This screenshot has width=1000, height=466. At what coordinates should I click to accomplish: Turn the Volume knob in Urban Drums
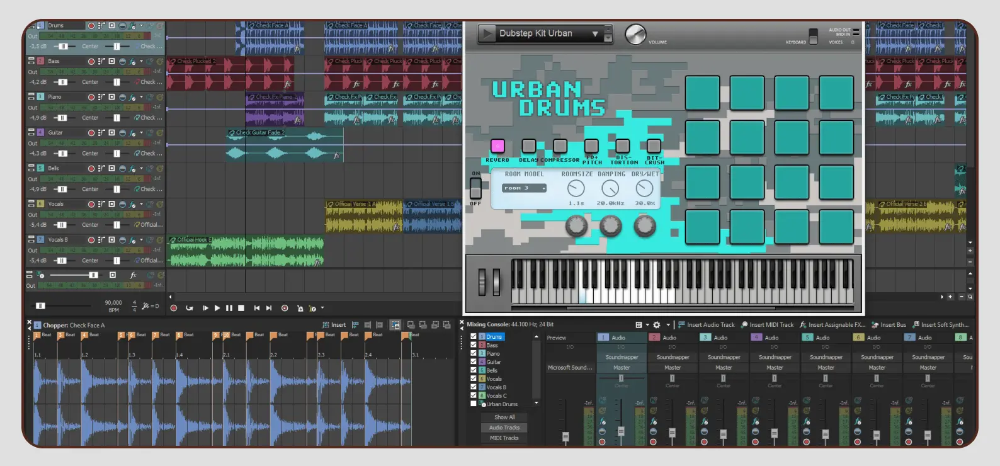click(635, 34)
